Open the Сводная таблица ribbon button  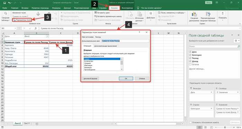point(6,17)
